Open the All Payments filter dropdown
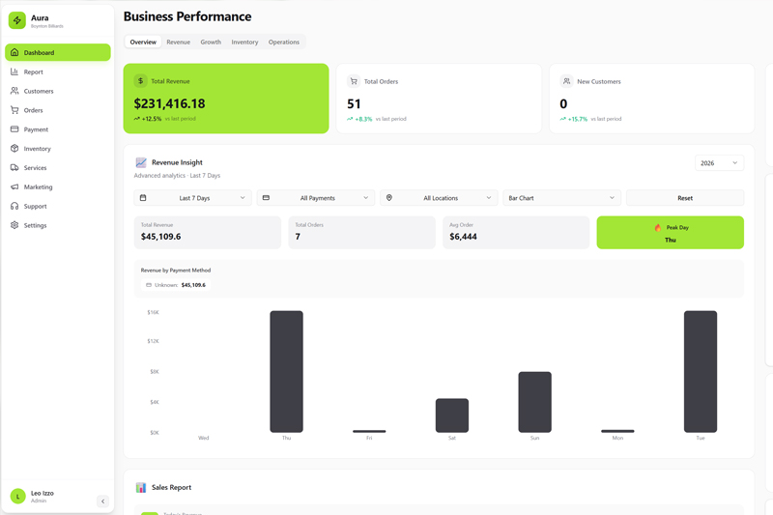 (316, 198)
